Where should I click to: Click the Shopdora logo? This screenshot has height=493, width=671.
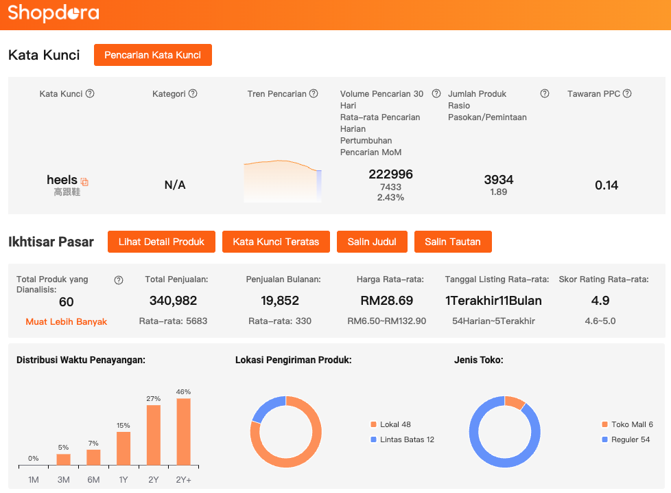click(x=54, y=14)
